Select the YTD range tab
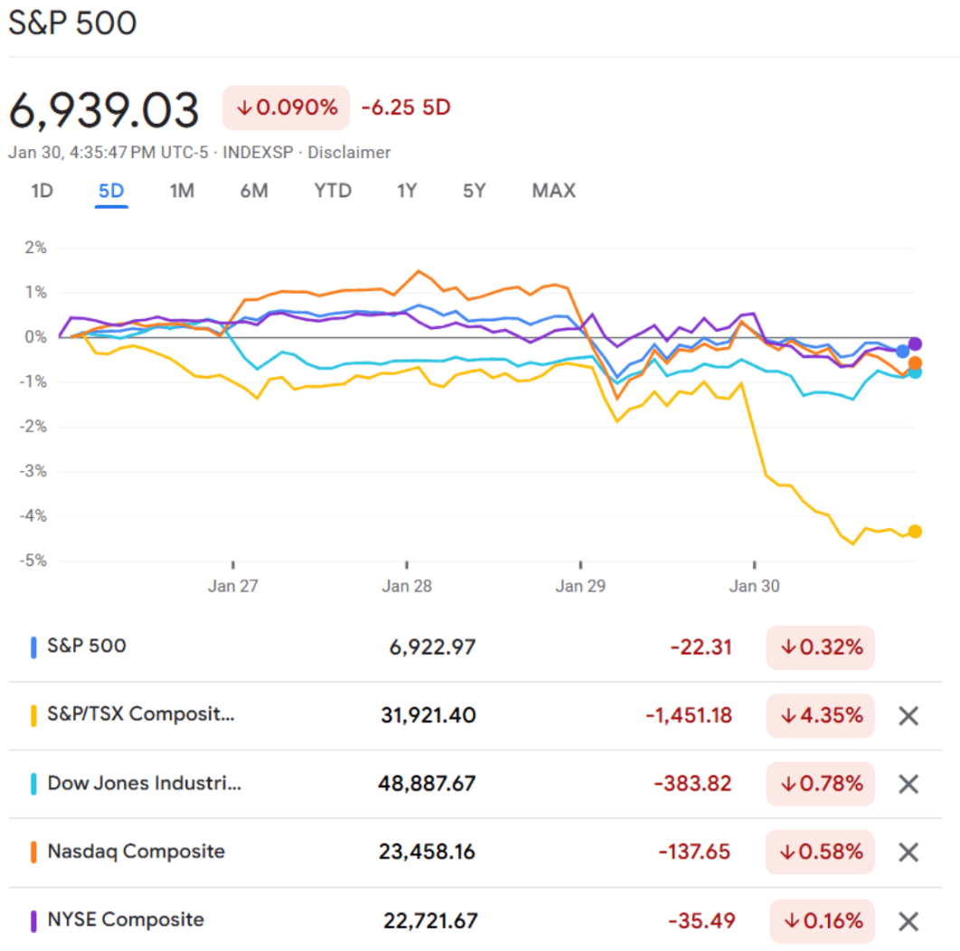960x951 pixels. pyautogui.click(x=333, y=191)
